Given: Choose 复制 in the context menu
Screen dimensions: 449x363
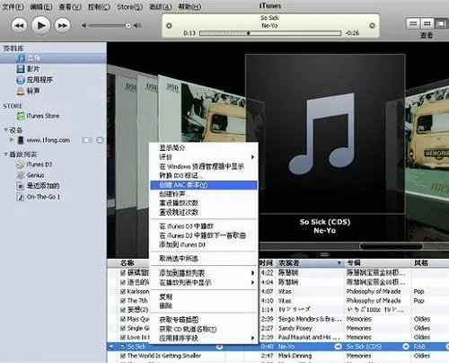Looking at the screenshot, I should pos(204,297).
